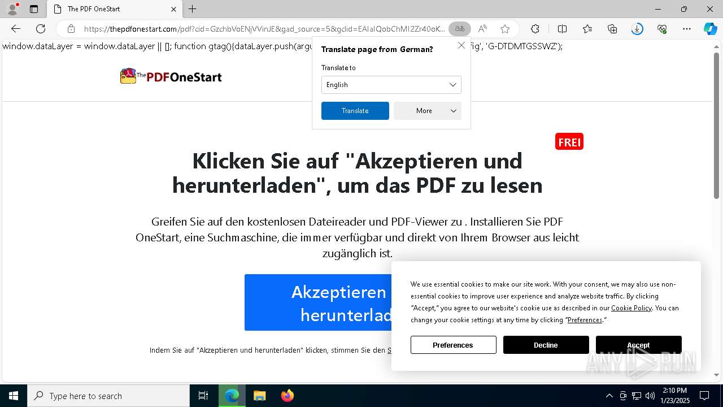Open Copilot sidebar icon
Image resolution: width=723 pixels, height=407 pixels.
pyautogui.click(x=710, y=29)
